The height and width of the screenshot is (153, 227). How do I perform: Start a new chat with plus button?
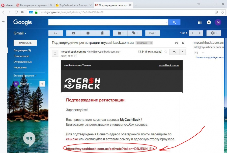click(x=42, y=84)
